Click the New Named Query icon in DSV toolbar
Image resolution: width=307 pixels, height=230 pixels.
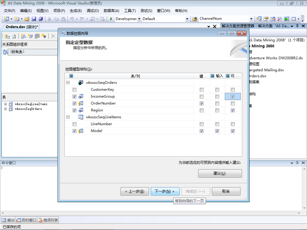click(x=30, y=36)
